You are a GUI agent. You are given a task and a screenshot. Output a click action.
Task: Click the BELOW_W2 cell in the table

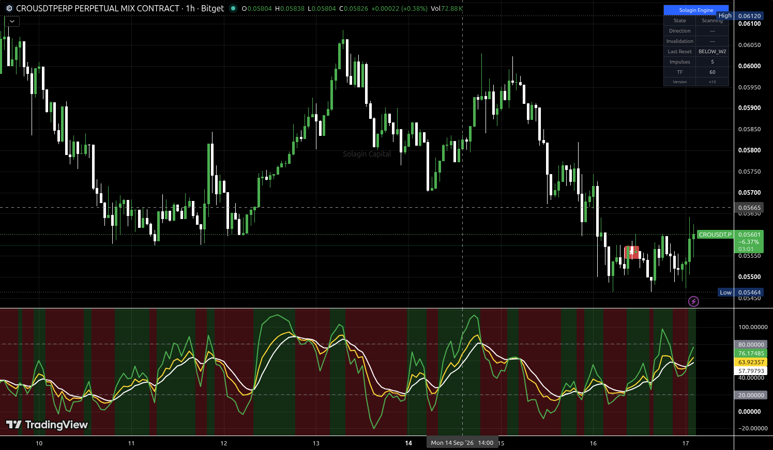point(712,51)
